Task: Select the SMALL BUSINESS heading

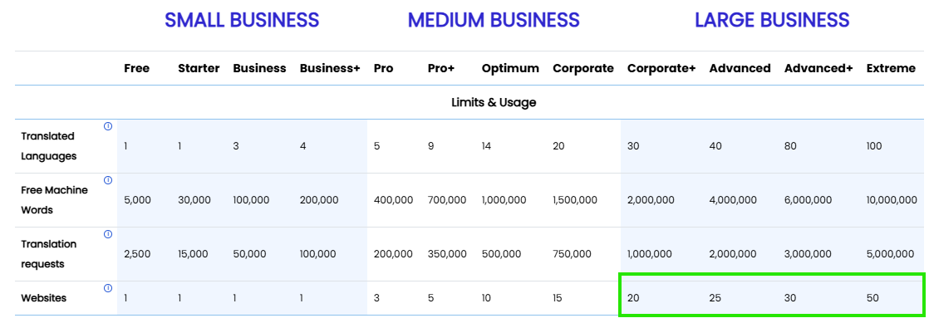Action: (x=242, y=20)
